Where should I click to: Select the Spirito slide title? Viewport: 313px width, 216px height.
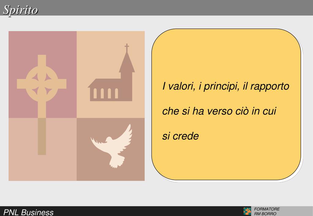(20, 10)
